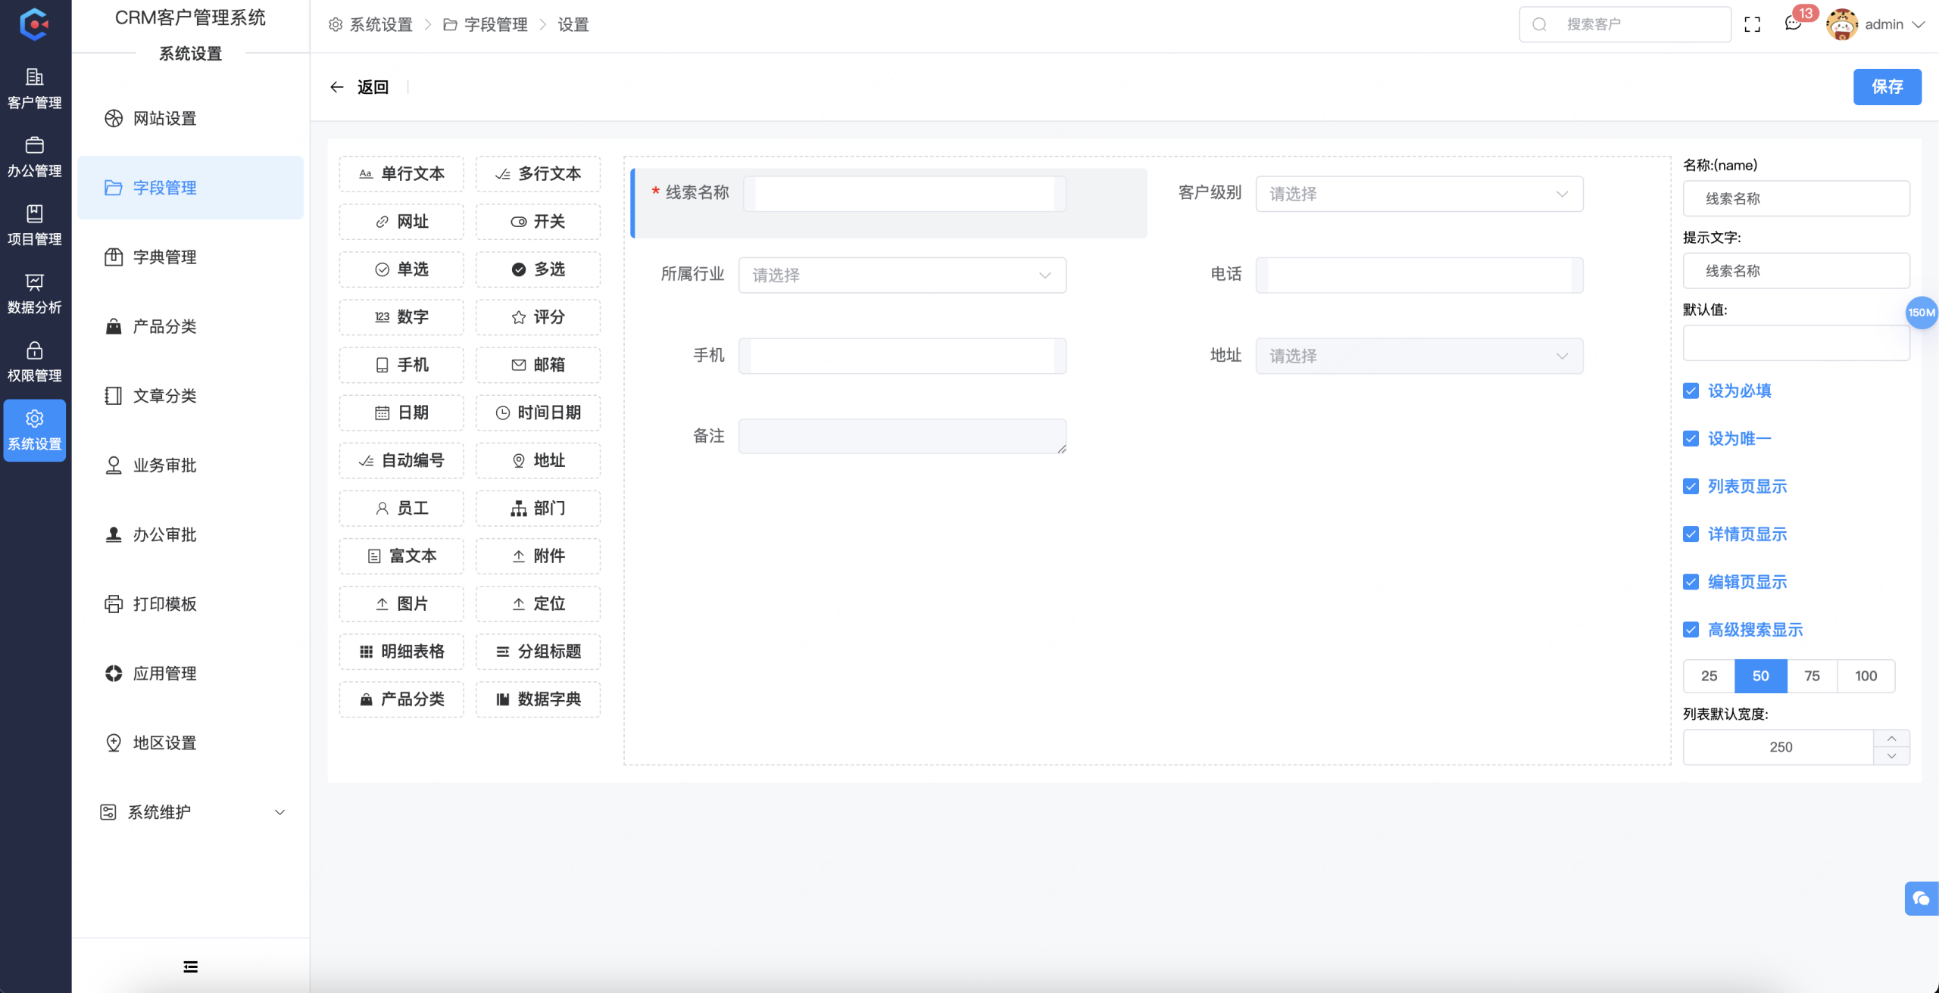Add a 富文本 rich text field

tap(401, 556)
